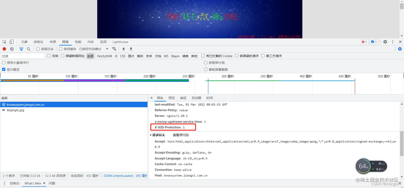This screenshot has width=404, height=188.
Task: Open network conditions wifi icon
Action: tap(114, 49)
